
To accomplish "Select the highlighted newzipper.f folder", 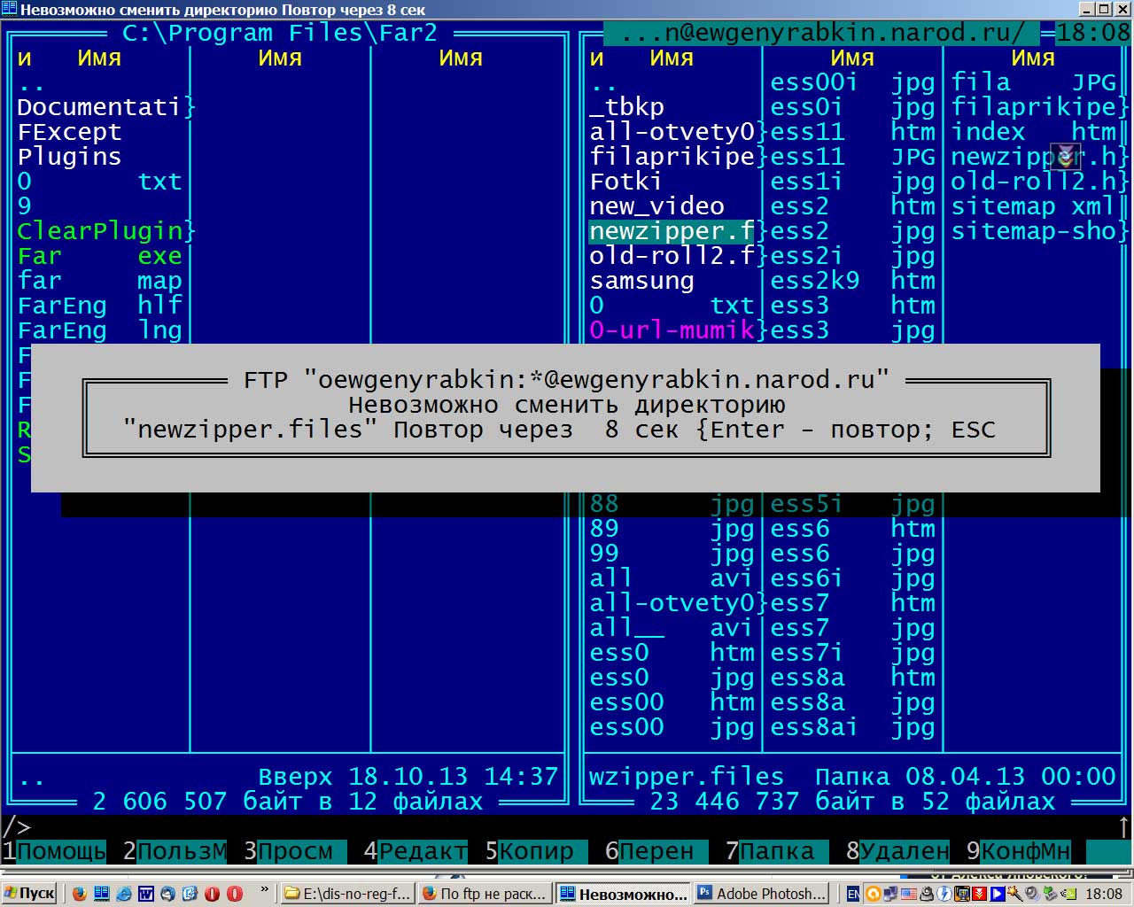I will [x=672, y=231].
